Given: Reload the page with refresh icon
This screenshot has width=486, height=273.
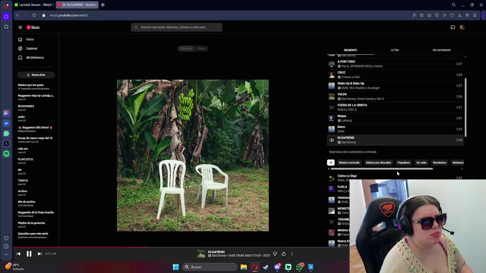Looking at the screenshot, I should (34, 15).
